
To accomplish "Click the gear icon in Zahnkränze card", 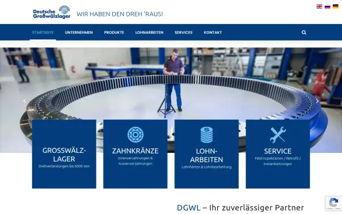I will coord(136,135).
